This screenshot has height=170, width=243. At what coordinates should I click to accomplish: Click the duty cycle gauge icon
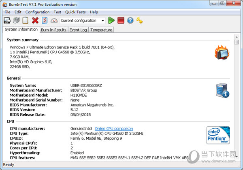(54, 20)
